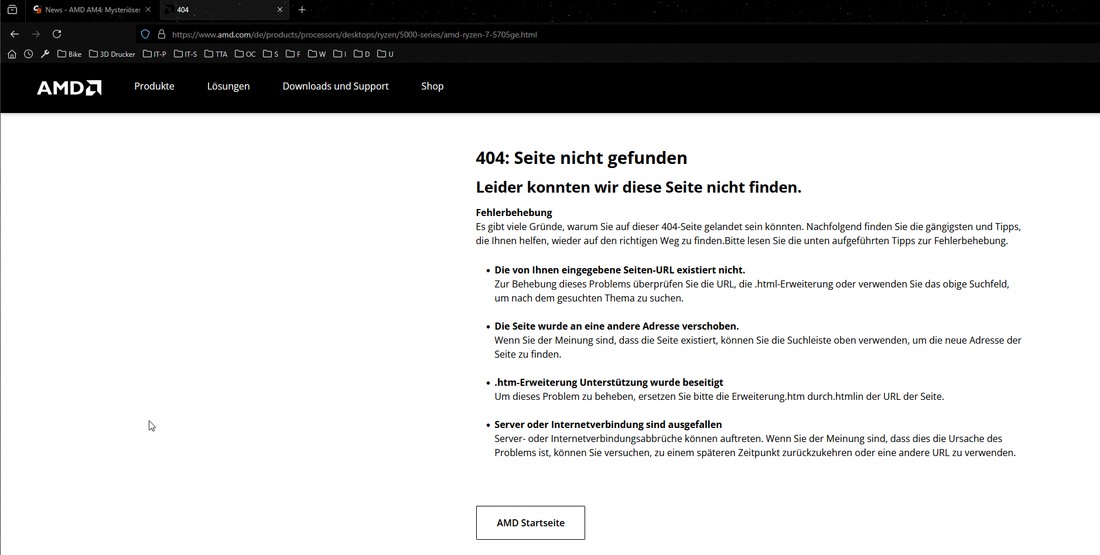Open the OC bookmarks folder

[245, 54]
